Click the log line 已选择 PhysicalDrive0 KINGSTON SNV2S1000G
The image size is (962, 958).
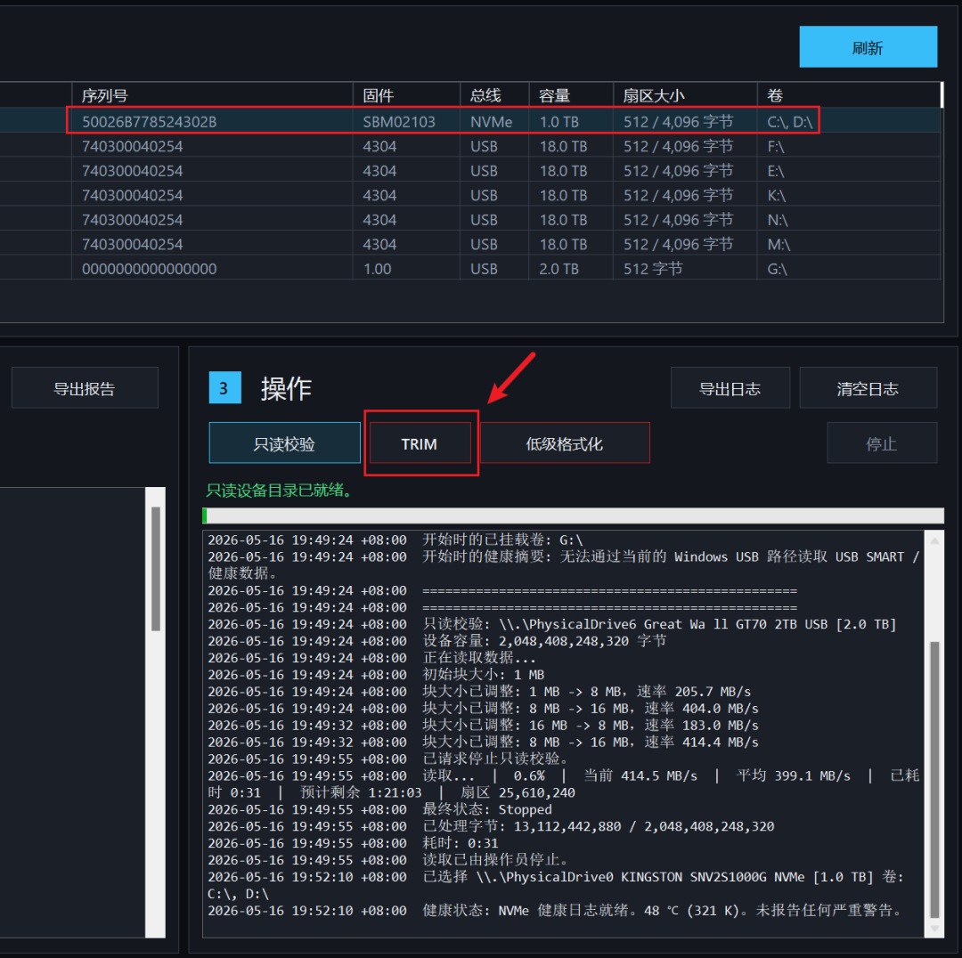(x=555, y=885)
